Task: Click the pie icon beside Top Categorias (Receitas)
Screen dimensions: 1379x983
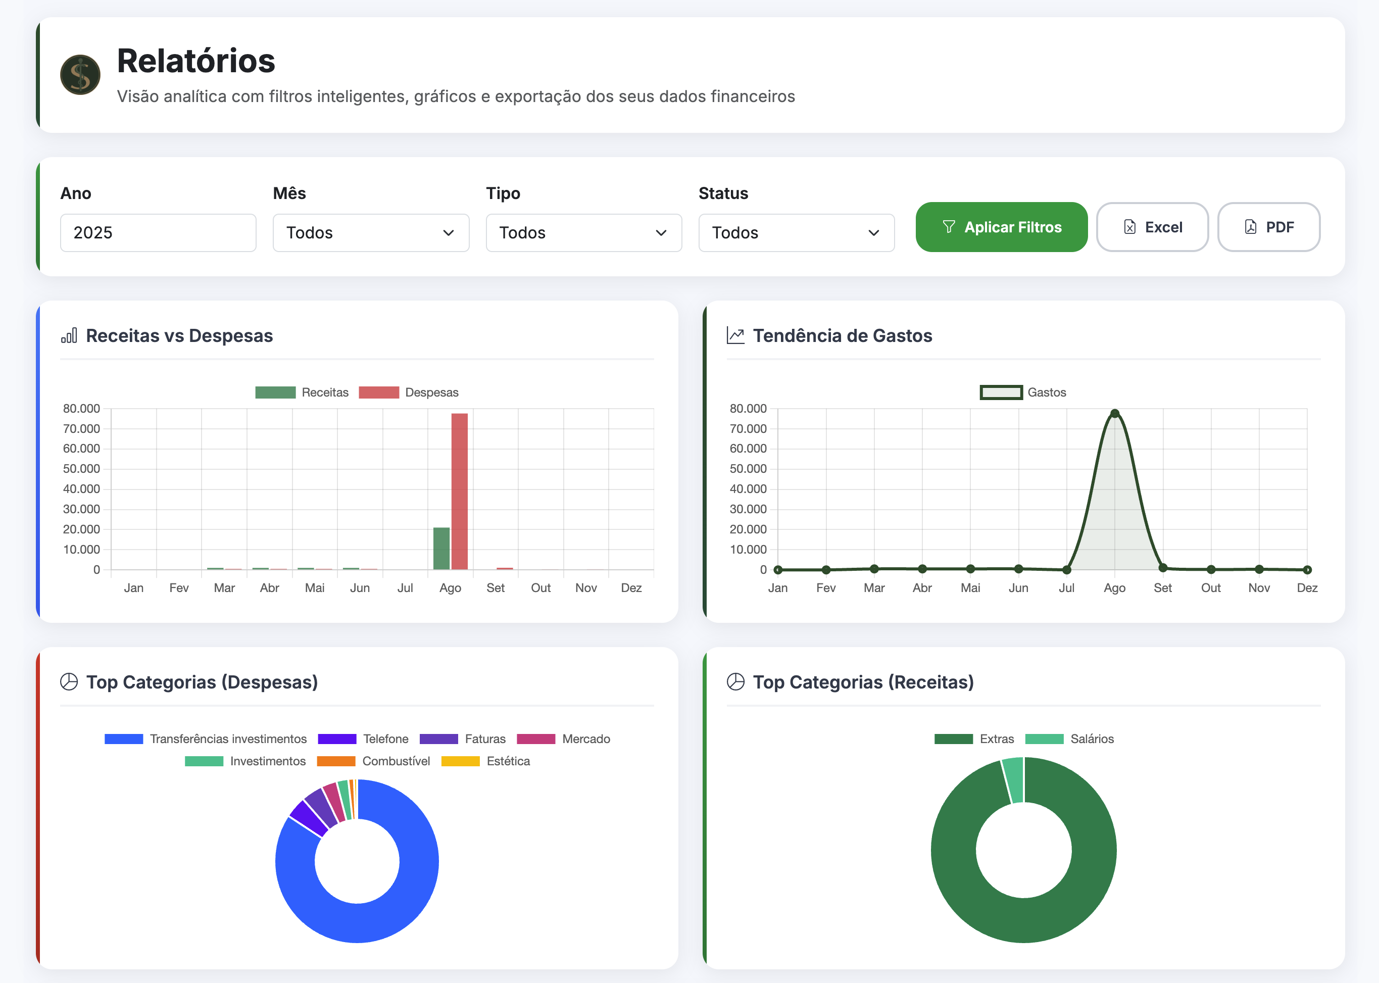Action: [735, 681]
